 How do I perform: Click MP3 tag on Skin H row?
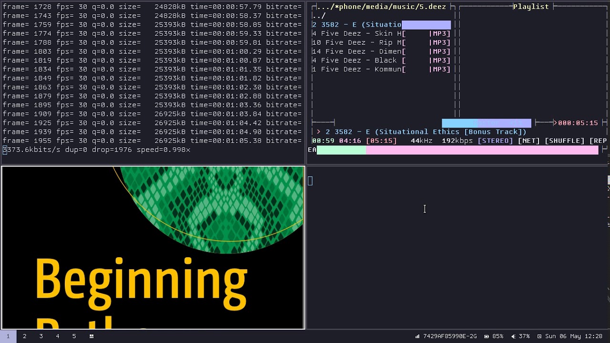pos(439,33)
